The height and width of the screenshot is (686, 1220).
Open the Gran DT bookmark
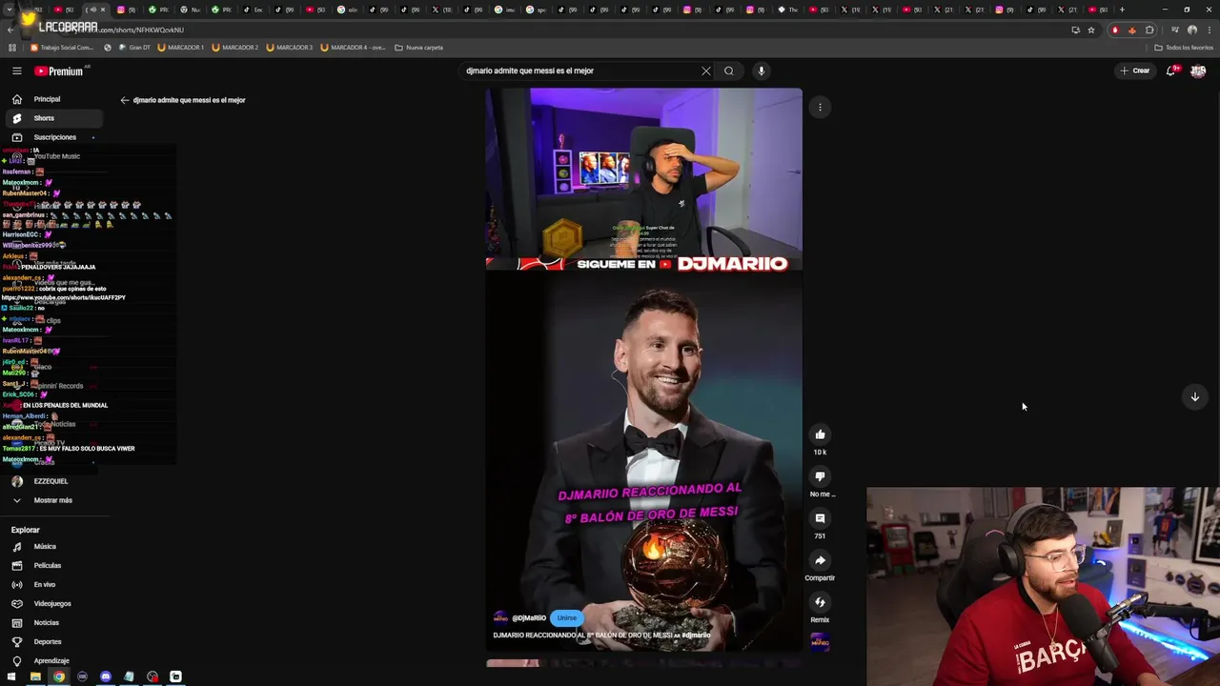click(x=133, y=48)
